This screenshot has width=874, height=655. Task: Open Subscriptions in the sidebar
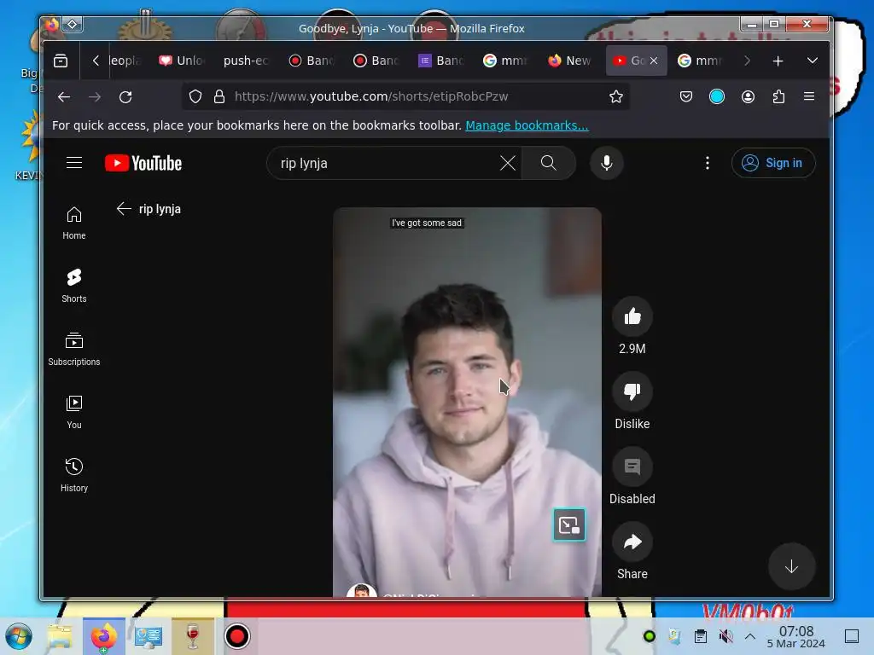(x=74, y=349)
